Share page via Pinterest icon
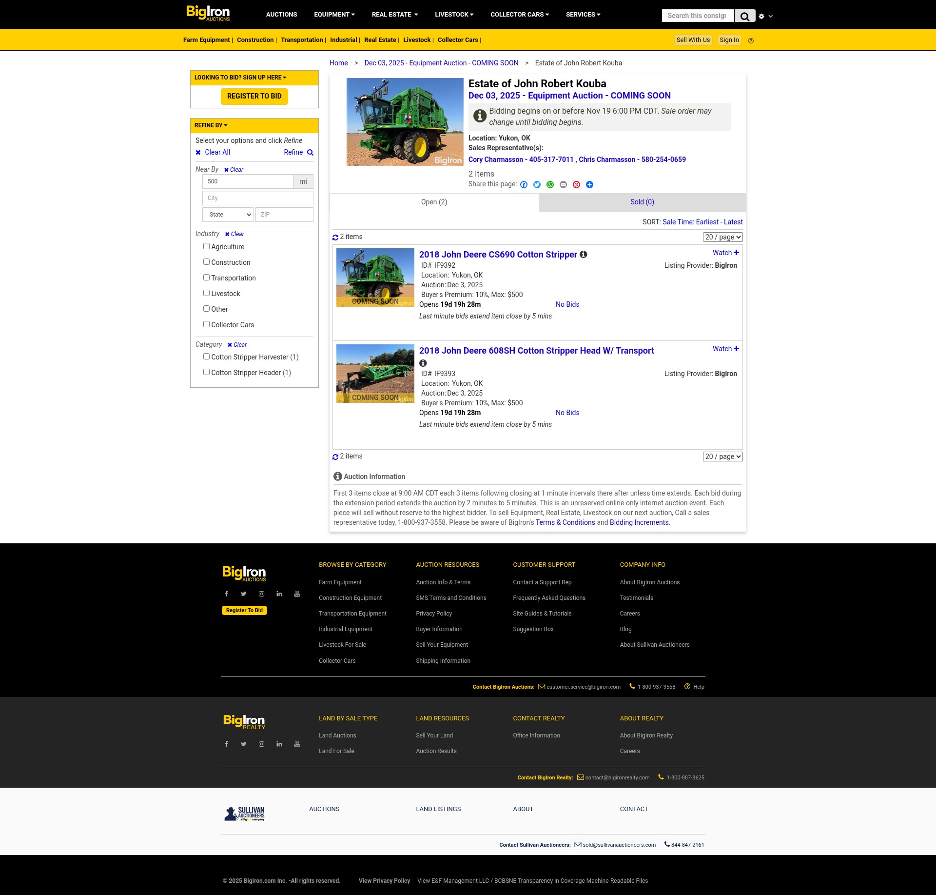Image resolution: width=936 pixels, height=895 pixels. (576, 185)
